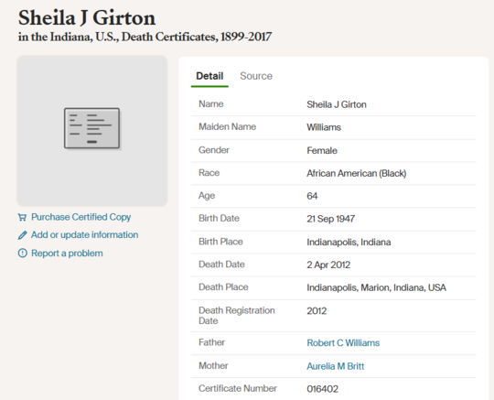Switch to the Source tab
Viewport: 494px width, 400px height.
(x=256, y=76)
